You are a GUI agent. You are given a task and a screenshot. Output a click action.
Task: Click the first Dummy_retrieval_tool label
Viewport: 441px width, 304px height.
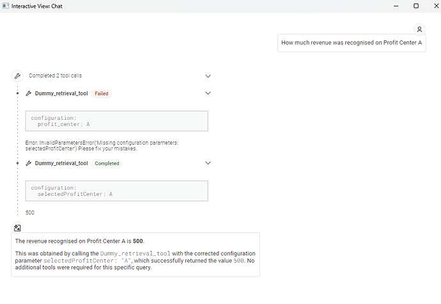(x=61, y=93)
